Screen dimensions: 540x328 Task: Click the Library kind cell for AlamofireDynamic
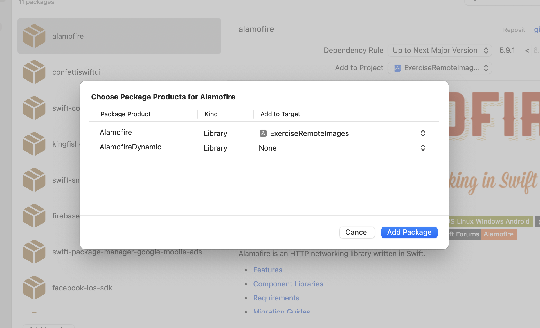point(215,148)
